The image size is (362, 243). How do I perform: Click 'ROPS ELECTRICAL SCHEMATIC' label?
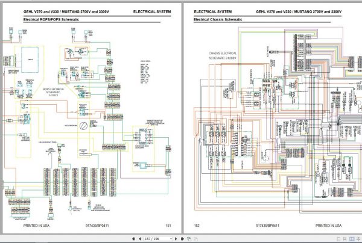click(54, 92)
